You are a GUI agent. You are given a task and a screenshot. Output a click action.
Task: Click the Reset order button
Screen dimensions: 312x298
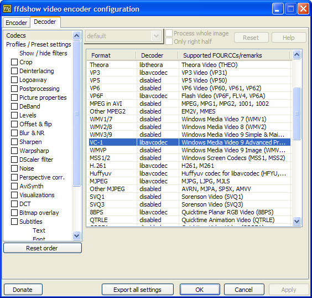(x=43, y=248)
